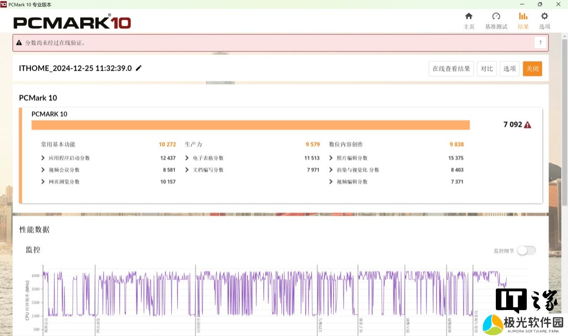The width and height of the screenshot is (568, 336).
Task: Click the warning triangle in the validation banner
Action: (19, 43)
